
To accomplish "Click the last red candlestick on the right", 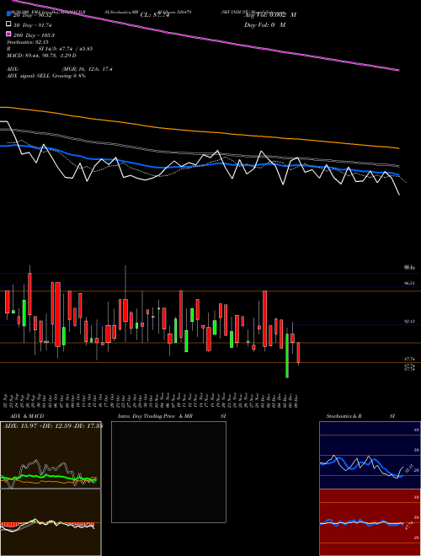I will coord(298,352).
